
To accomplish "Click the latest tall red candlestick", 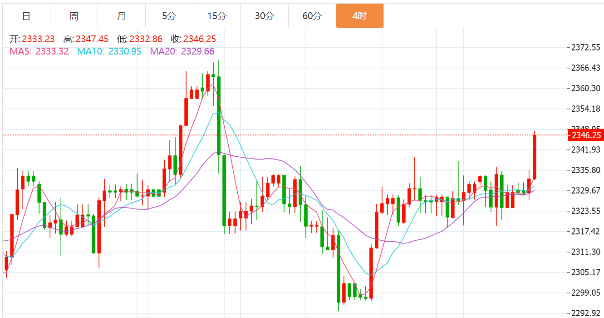I will point(535,157).
